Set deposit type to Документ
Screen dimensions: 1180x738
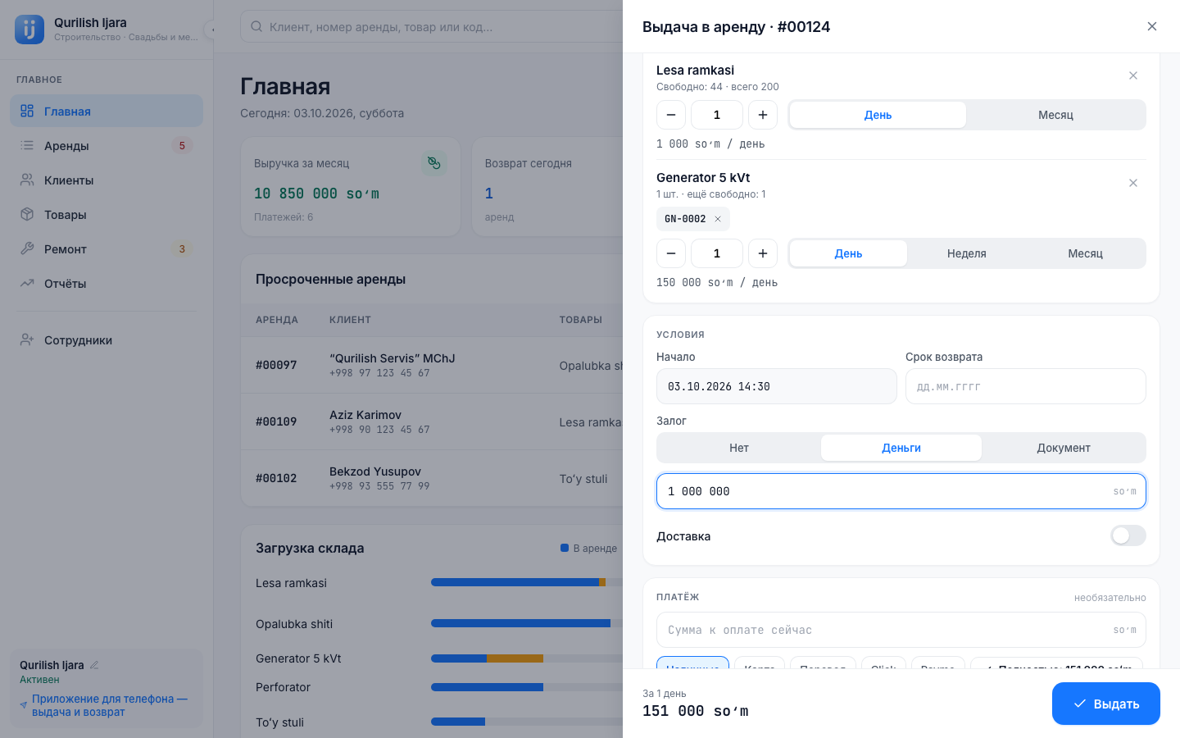[x=1064, y=448]
